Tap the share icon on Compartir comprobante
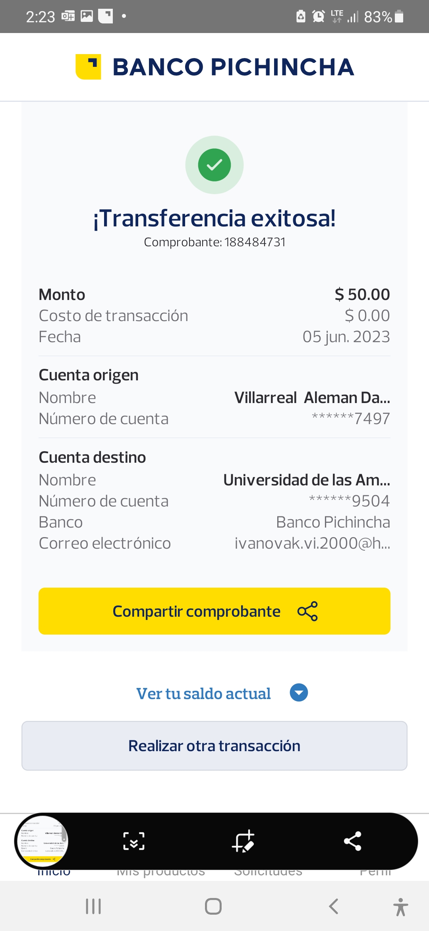 tap(307, 611)
